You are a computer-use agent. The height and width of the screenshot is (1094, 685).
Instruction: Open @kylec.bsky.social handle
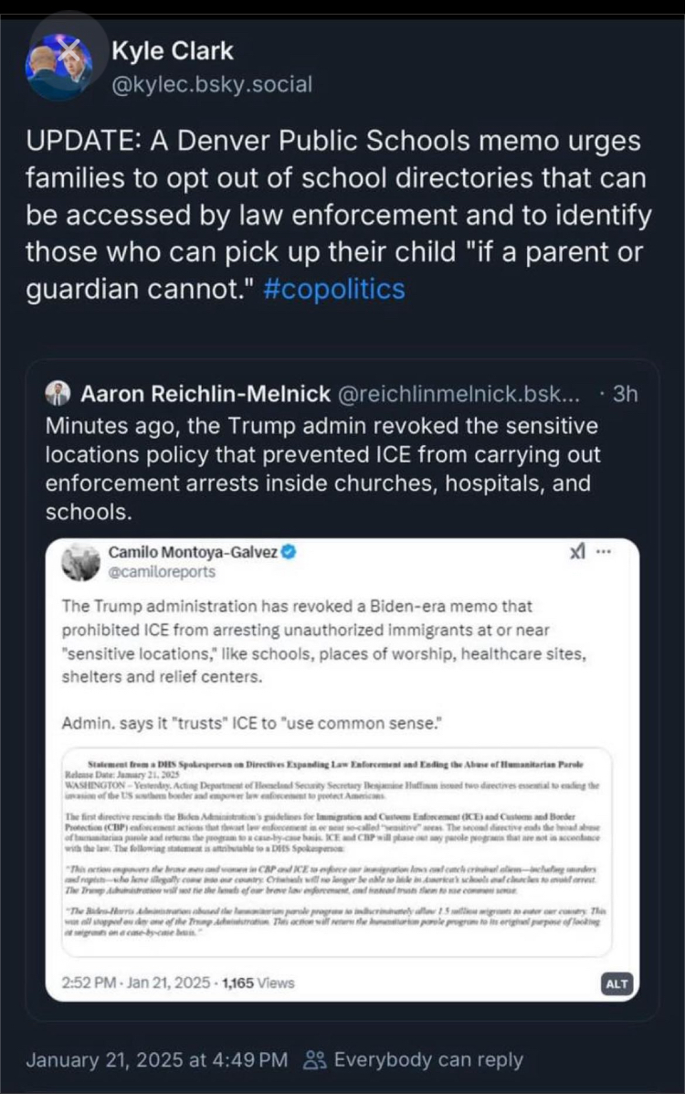coord(212,84)
